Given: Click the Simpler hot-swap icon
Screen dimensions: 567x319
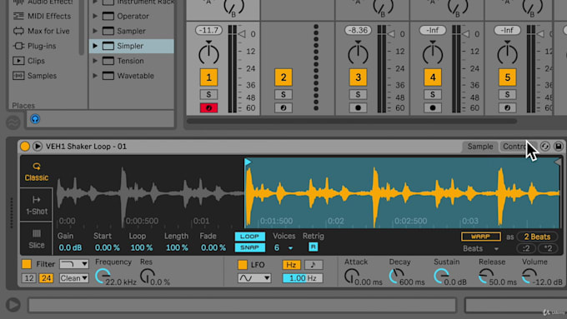Looking at the screenshot, I should click(x=545, y=147).
